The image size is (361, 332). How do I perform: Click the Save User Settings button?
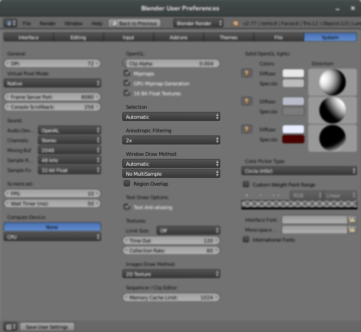coord(47,326)
